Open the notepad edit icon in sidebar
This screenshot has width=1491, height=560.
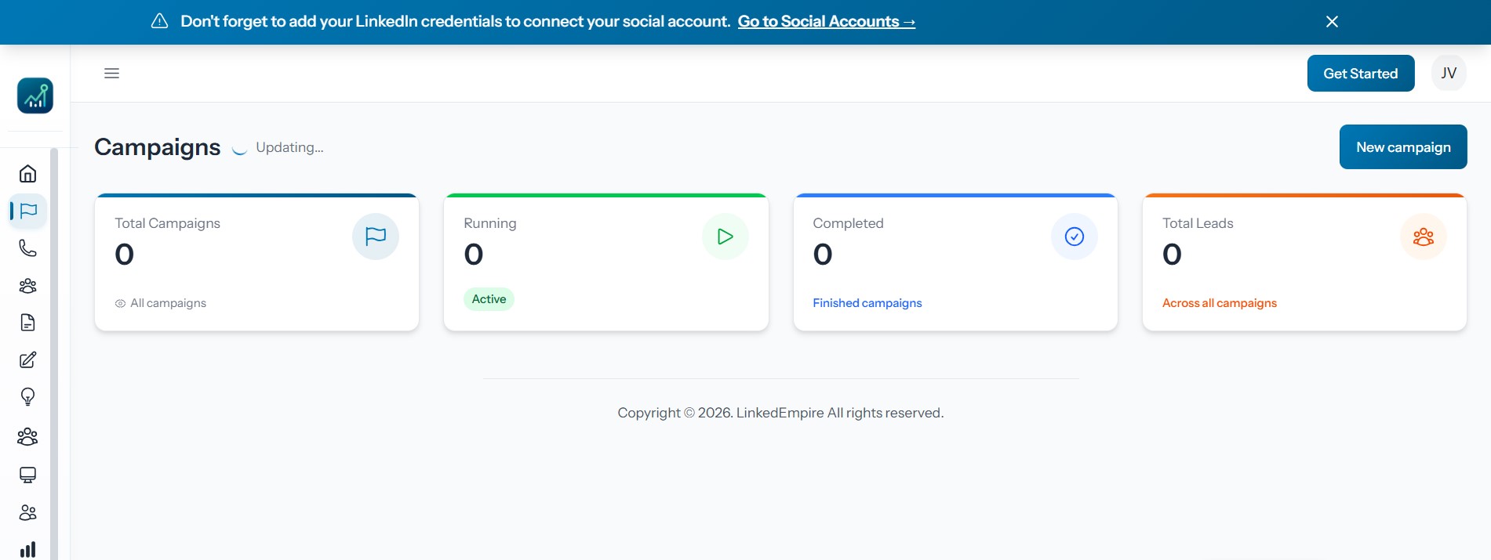(27, 360)
